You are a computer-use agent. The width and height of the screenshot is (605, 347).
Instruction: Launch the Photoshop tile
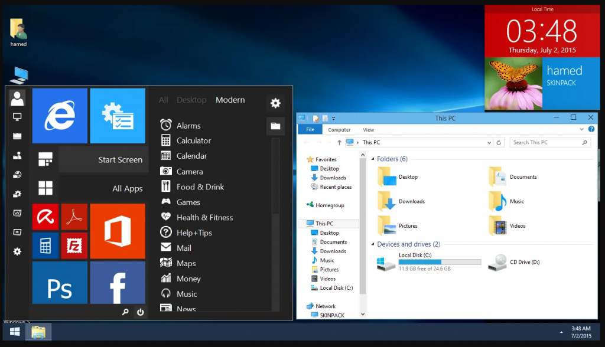click(60, 283)
